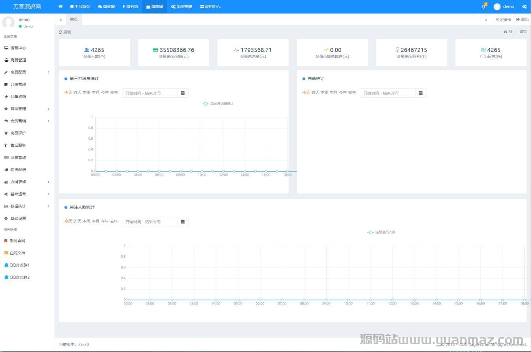Open the notification bell icon
Image resolution: width=531 pixels, height=352 pixels.
pos(483,7)
